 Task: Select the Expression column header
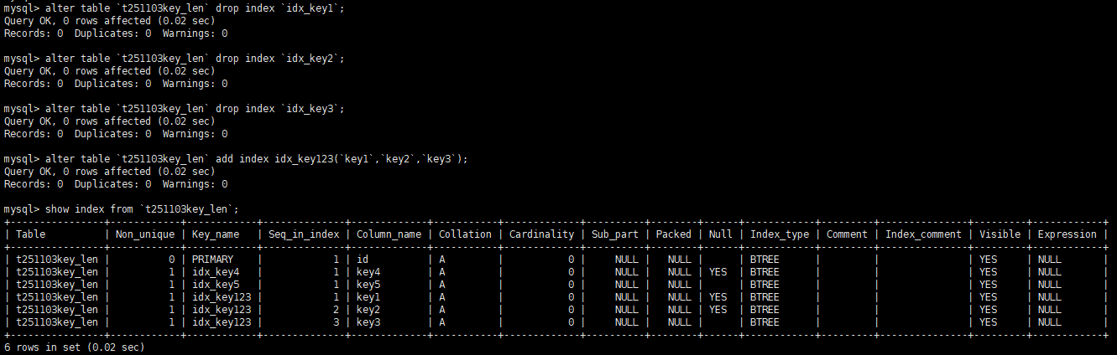pos(1067,234)
